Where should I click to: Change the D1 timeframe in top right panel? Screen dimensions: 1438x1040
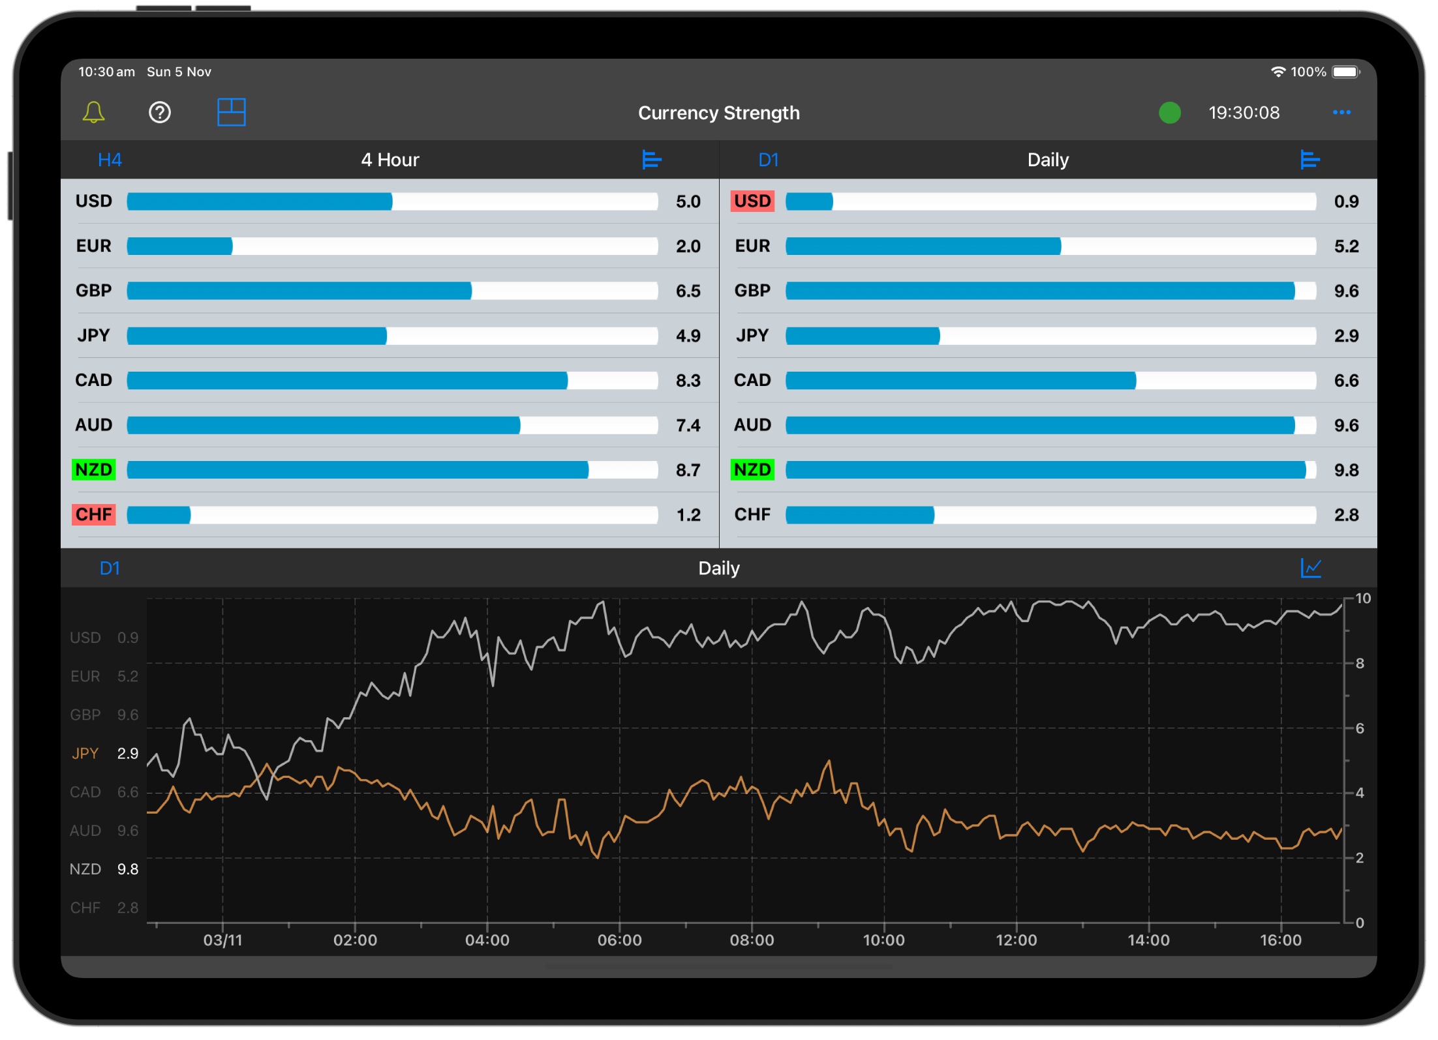click(769, 160)
